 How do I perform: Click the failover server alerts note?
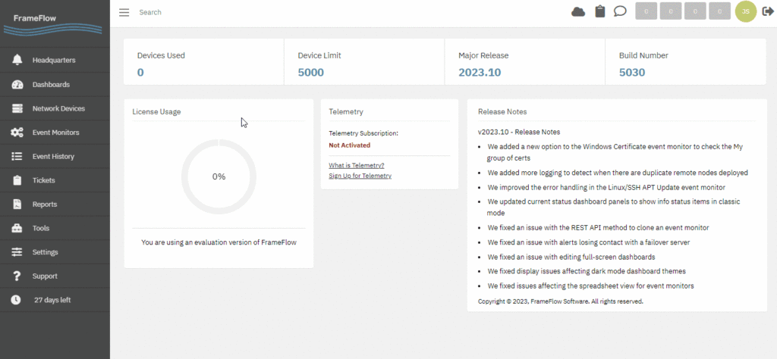point(589,242)
